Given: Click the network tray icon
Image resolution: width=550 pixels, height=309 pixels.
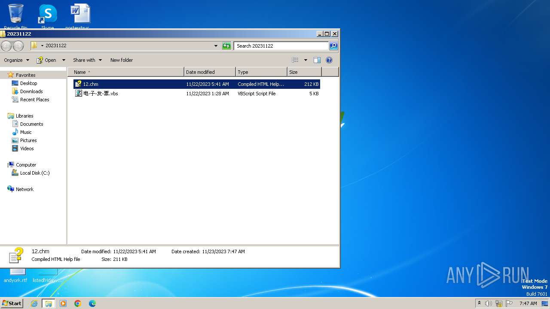Looking at the screenshot, I should 499,303.
